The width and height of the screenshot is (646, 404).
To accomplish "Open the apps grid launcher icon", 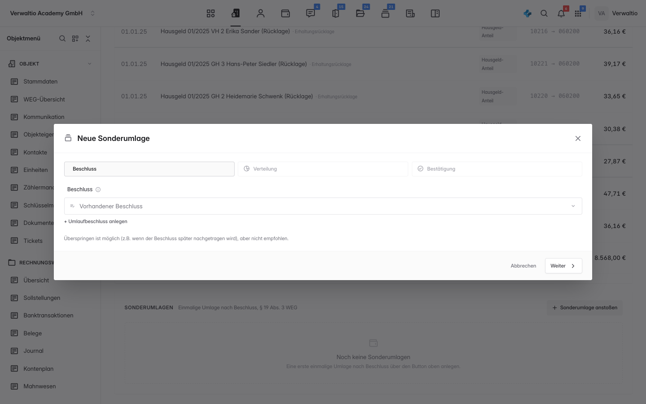I will 578,13.
